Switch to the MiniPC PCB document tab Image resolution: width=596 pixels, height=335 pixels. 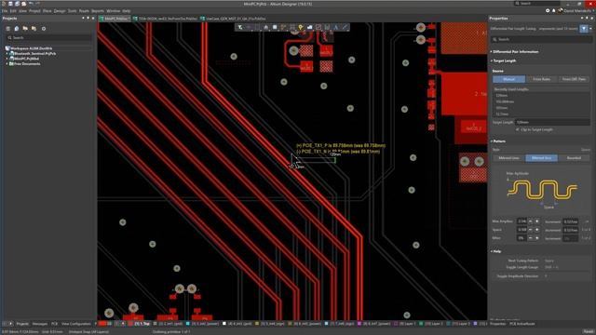pos(115,19)
